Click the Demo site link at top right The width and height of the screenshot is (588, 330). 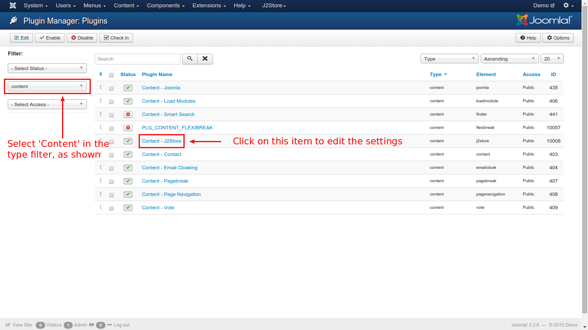point(544,6)
